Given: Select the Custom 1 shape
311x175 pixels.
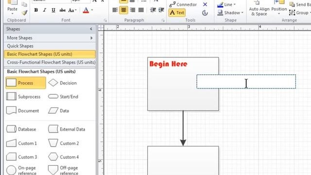Looking at the screenshot, I should tap(21, 143).
